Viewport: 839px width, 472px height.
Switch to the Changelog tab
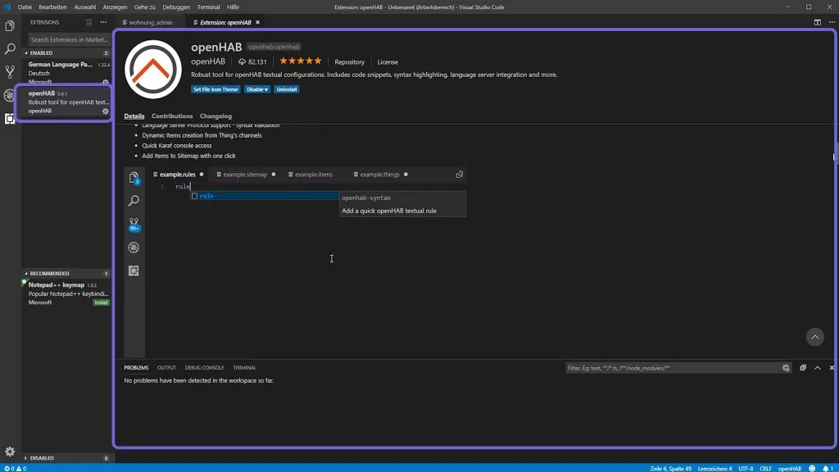coord(215,116)
